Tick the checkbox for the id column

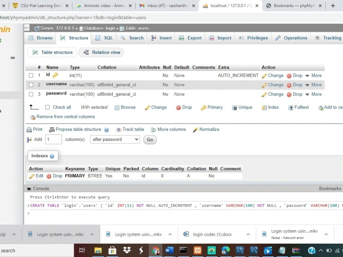click(x=31, y=75)
